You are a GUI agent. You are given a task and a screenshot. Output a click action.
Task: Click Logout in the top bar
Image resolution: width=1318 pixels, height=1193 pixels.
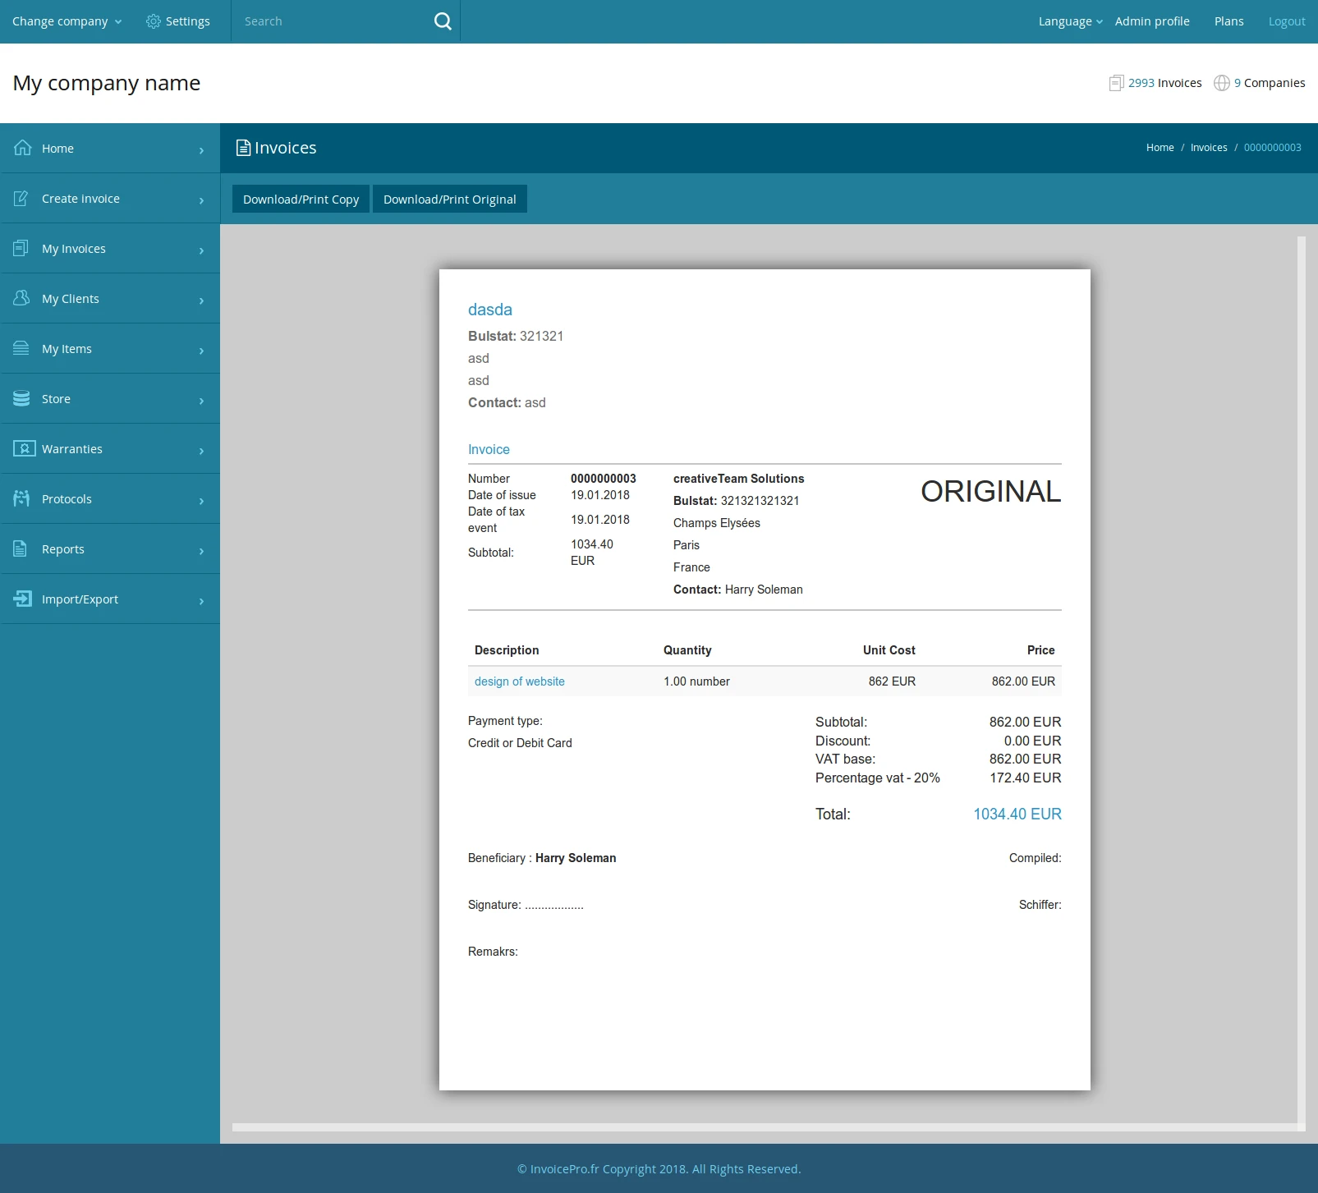1287,21
